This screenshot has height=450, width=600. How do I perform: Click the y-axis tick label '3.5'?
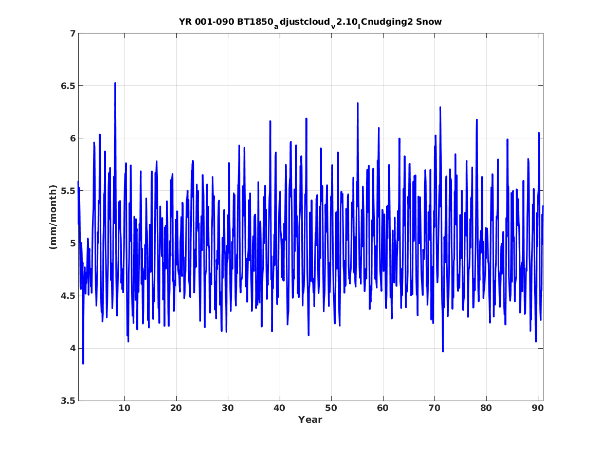[x=68, y=401]
